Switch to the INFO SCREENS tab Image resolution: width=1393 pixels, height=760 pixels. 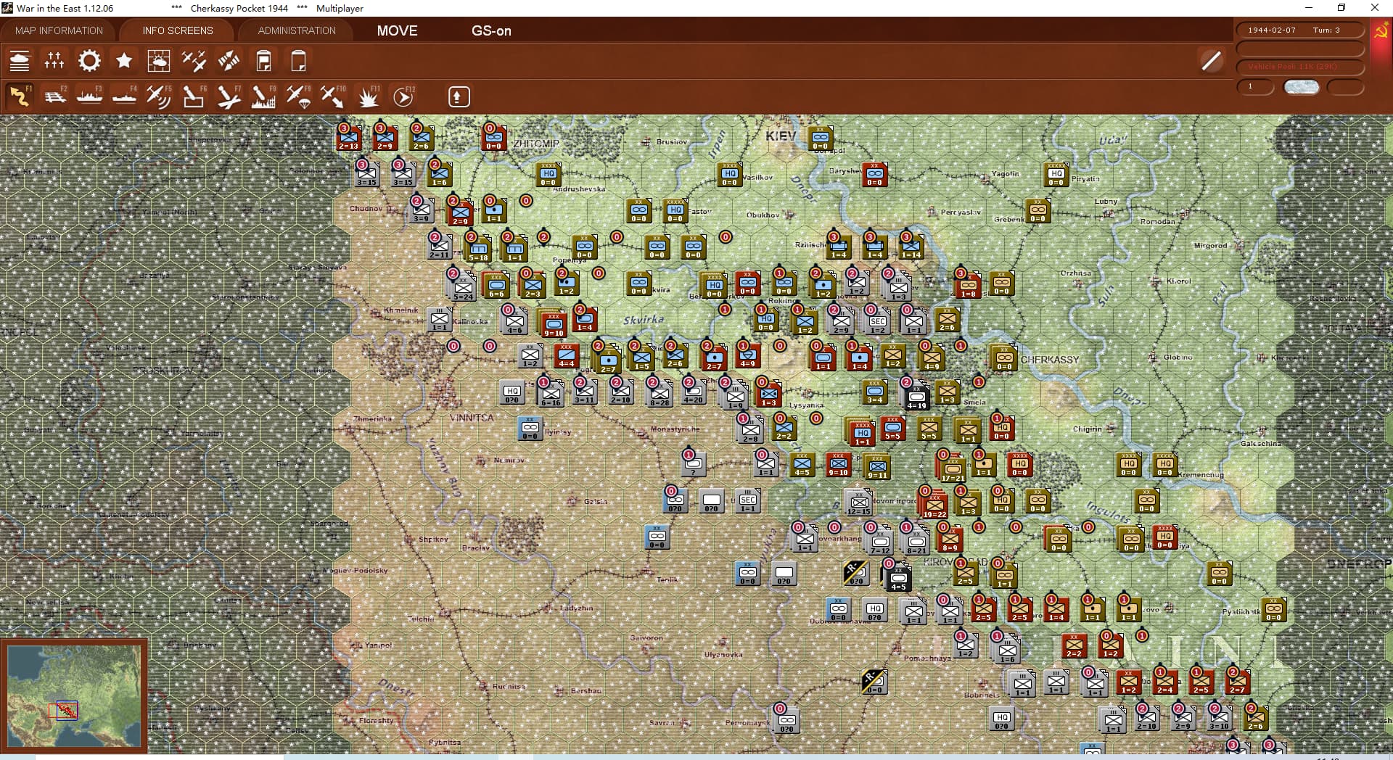pyautogui.click(x=178, y=30)
